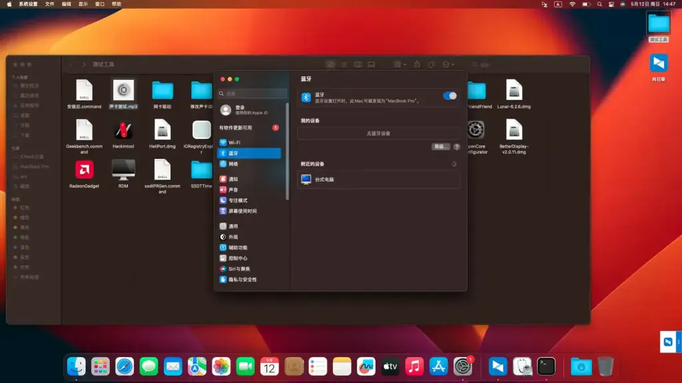Image resolution: width=682 pixels, height=383 pixels.
Task: Open the 编辑 menu
Action: [x=67, y=4]
